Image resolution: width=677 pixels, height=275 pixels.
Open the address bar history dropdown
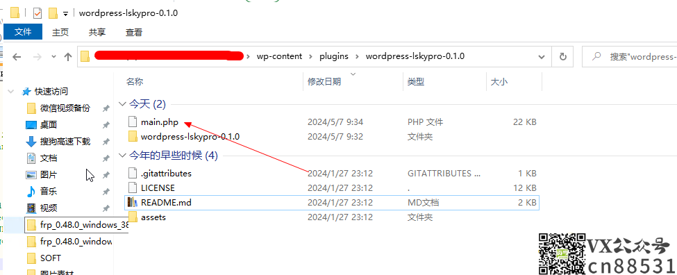coord(542,56)
